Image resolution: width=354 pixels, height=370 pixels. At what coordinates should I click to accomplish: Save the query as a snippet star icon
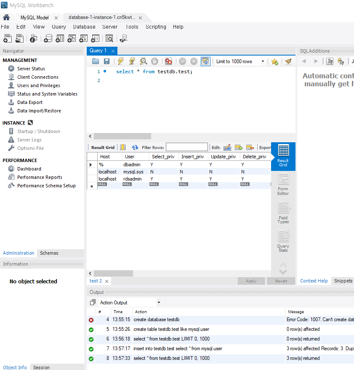[274, 61]
